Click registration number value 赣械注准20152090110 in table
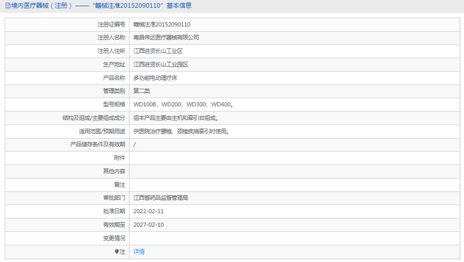The image size is (464, 262). (x=162, y=24)
